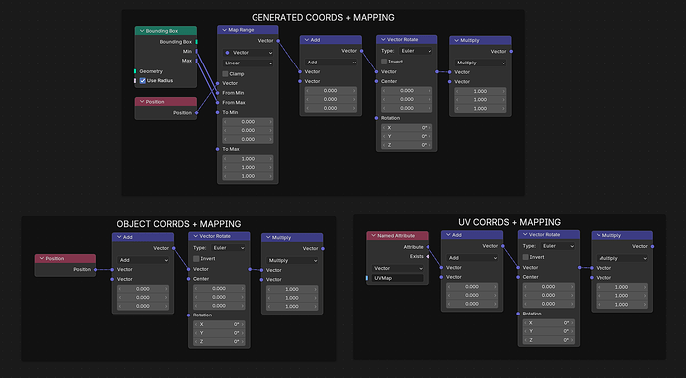Click Position output socket in Generated Coords frame

point(197,113)
